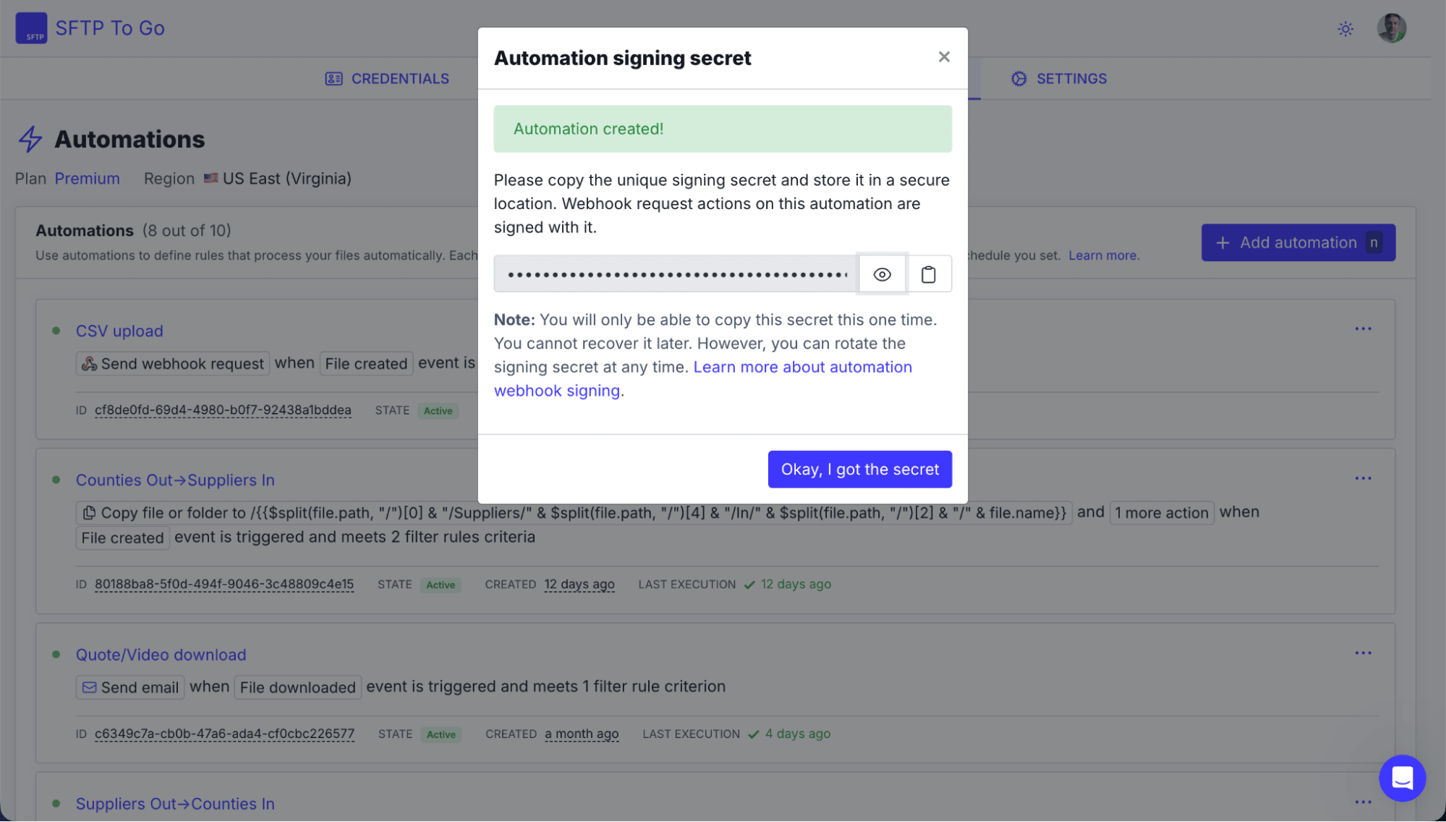This screenshot has width=1446, height=822.
Task: Open more options for Quote/Video download
Action: (x=1363, y=653)
